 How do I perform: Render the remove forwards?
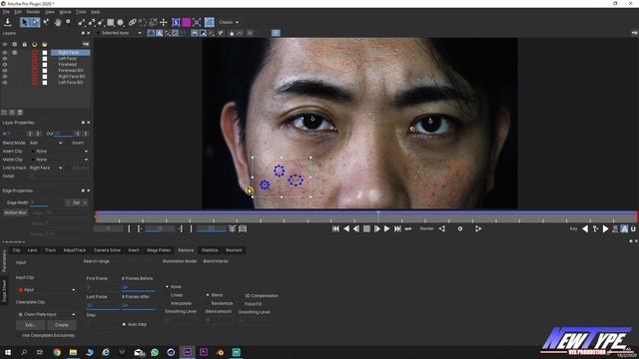click(478, 228)
